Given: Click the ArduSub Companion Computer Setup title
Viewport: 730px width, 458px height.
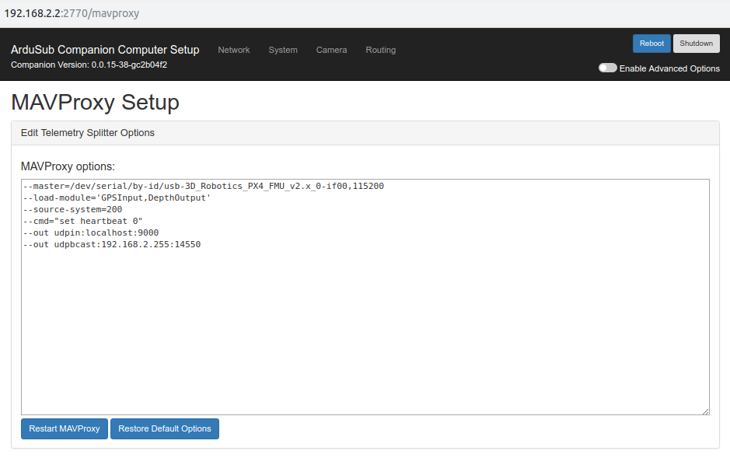Looking at the screenshot, I should point(105,50).
